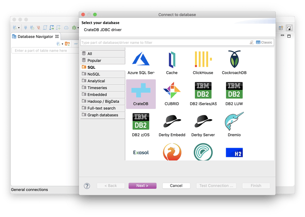Open the help question mark button
Image resolution: width=305 pixels, height=217 pixels.
click(x=87, y=186)
